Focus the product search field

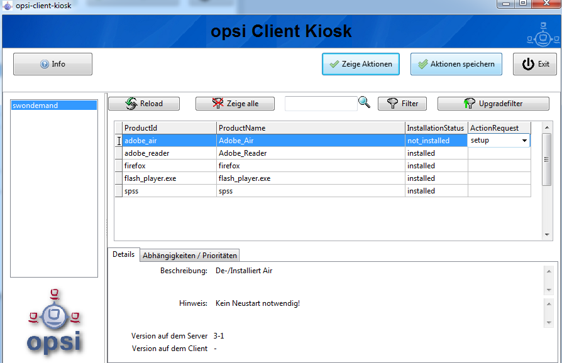pyautogui.click(x=321, y=104)
